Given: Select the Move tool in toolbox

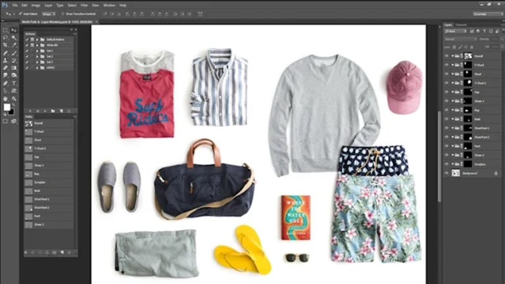Looking at the screenshot, I should pyautogui.click(x=14, y=30).
